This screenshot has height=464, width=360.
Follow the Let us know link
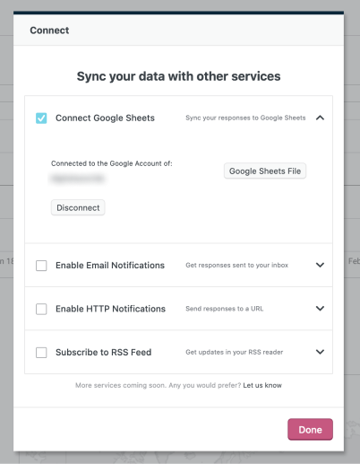(x=262, y=385)
